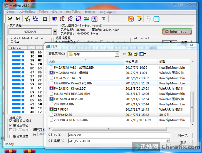Create new folder in the open dialog
This screenshot has height=153, width=202.
[136, 54]
